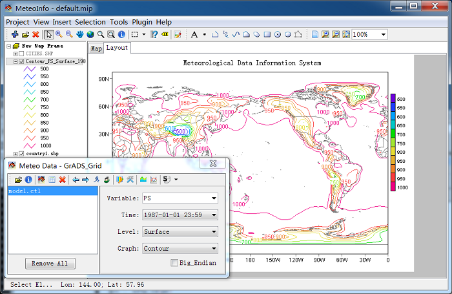Click the Data Info icon in Meteo Data toolbar
Viewport: 452px width, 294px height.
point(28,180)
